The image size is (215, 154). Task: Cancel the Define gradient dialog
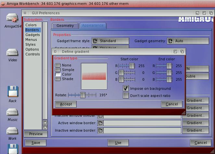(x=172, y=104)
